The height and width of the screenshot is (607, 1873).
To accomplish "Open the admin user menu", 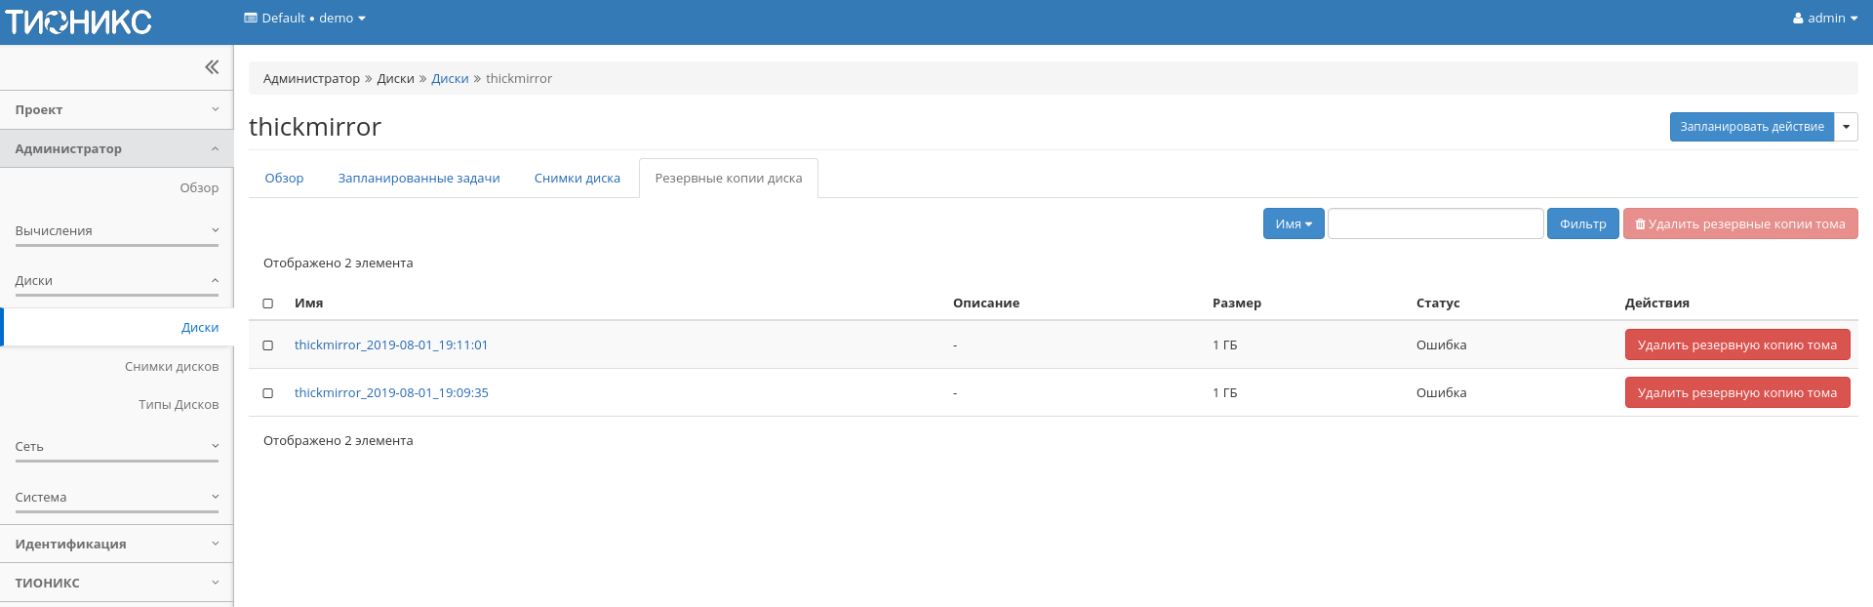I will (1824, 19).
